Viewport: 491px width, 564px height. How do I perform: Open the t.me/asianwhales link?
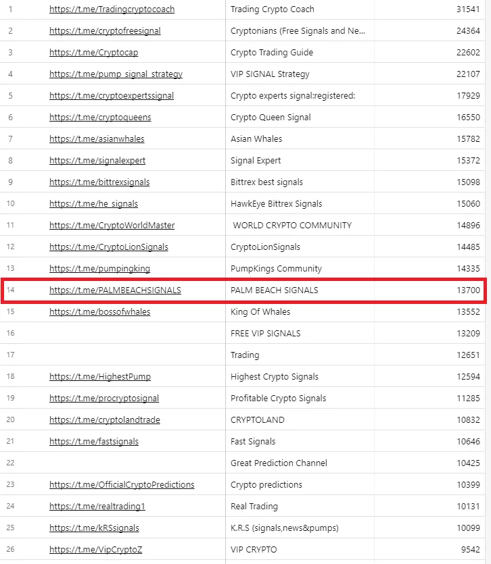coord(97,139)
